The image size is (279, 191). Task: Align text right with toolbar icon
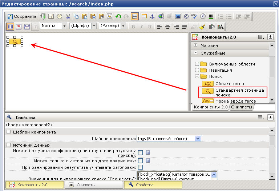point(176,27)
